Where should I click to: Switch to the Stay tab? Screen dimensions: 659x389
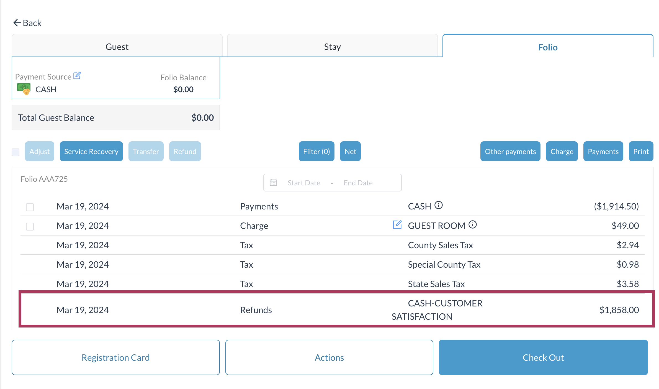click(332, 47)
